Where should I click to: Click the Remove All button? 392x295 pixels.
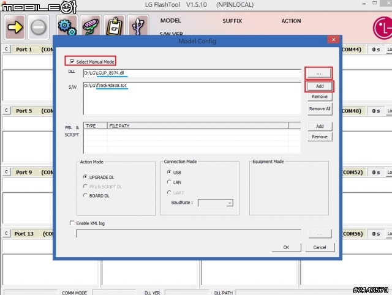click(x=320, y=109)
